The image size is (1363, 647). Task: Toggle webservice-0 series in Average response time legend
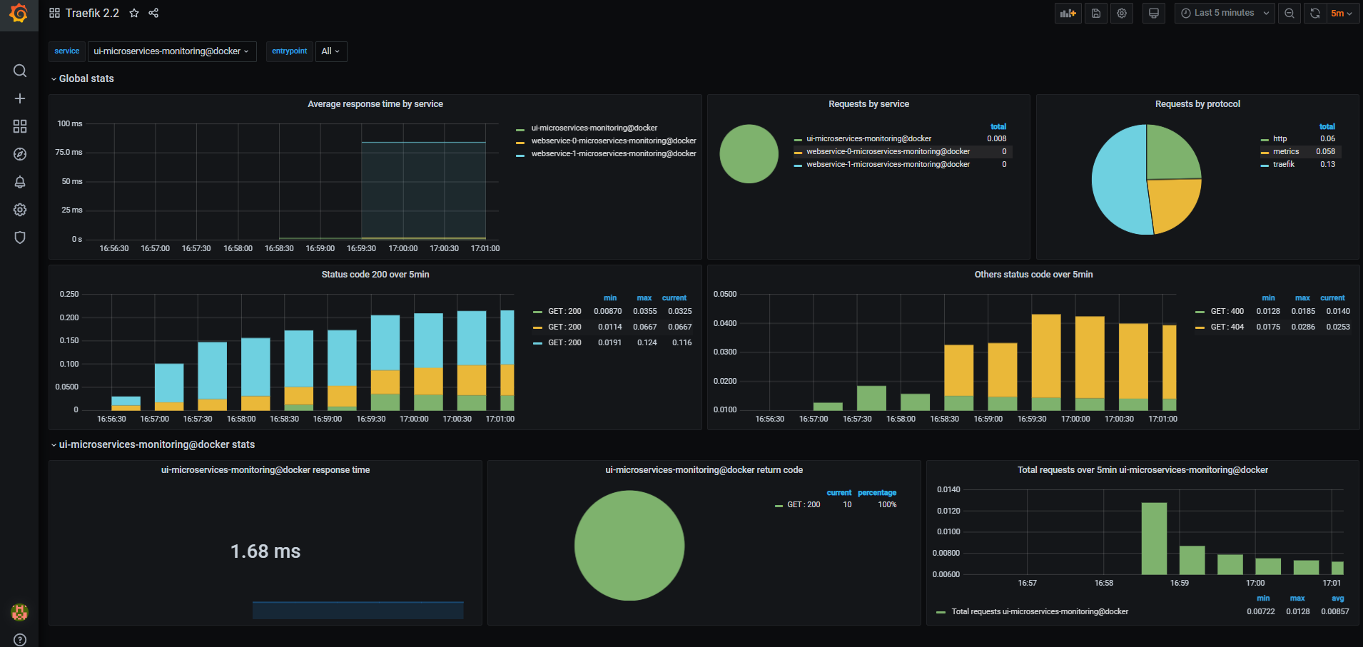614,141
